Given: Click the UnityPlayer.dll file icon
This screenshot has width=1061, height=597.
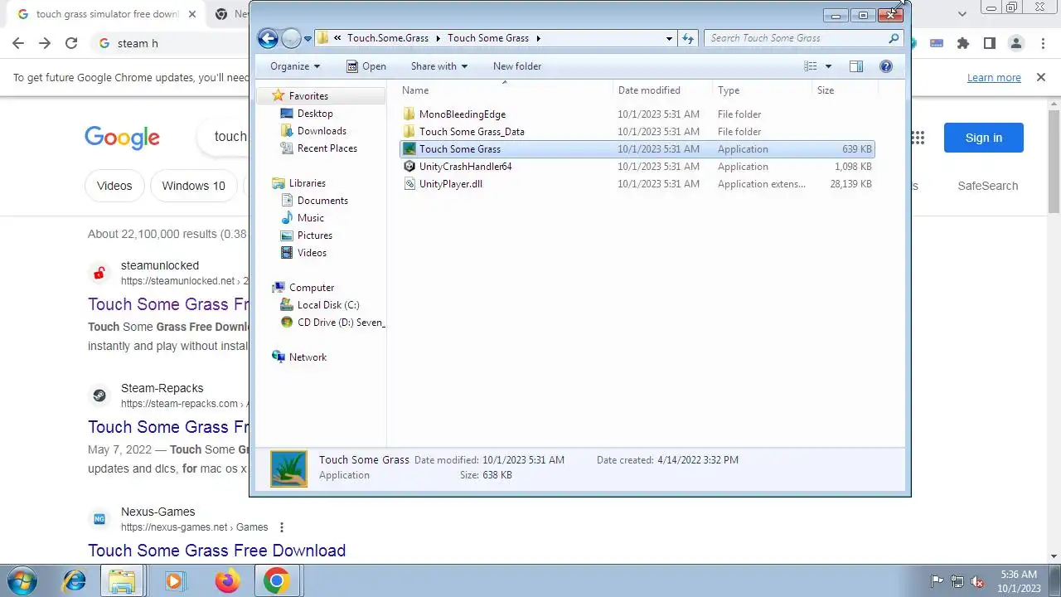Looking at the screenshot, I should pyautogui.click(x=409, y=184).
